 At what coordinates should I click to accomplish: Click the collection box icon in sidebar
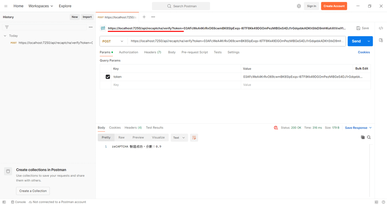[8, 171]
